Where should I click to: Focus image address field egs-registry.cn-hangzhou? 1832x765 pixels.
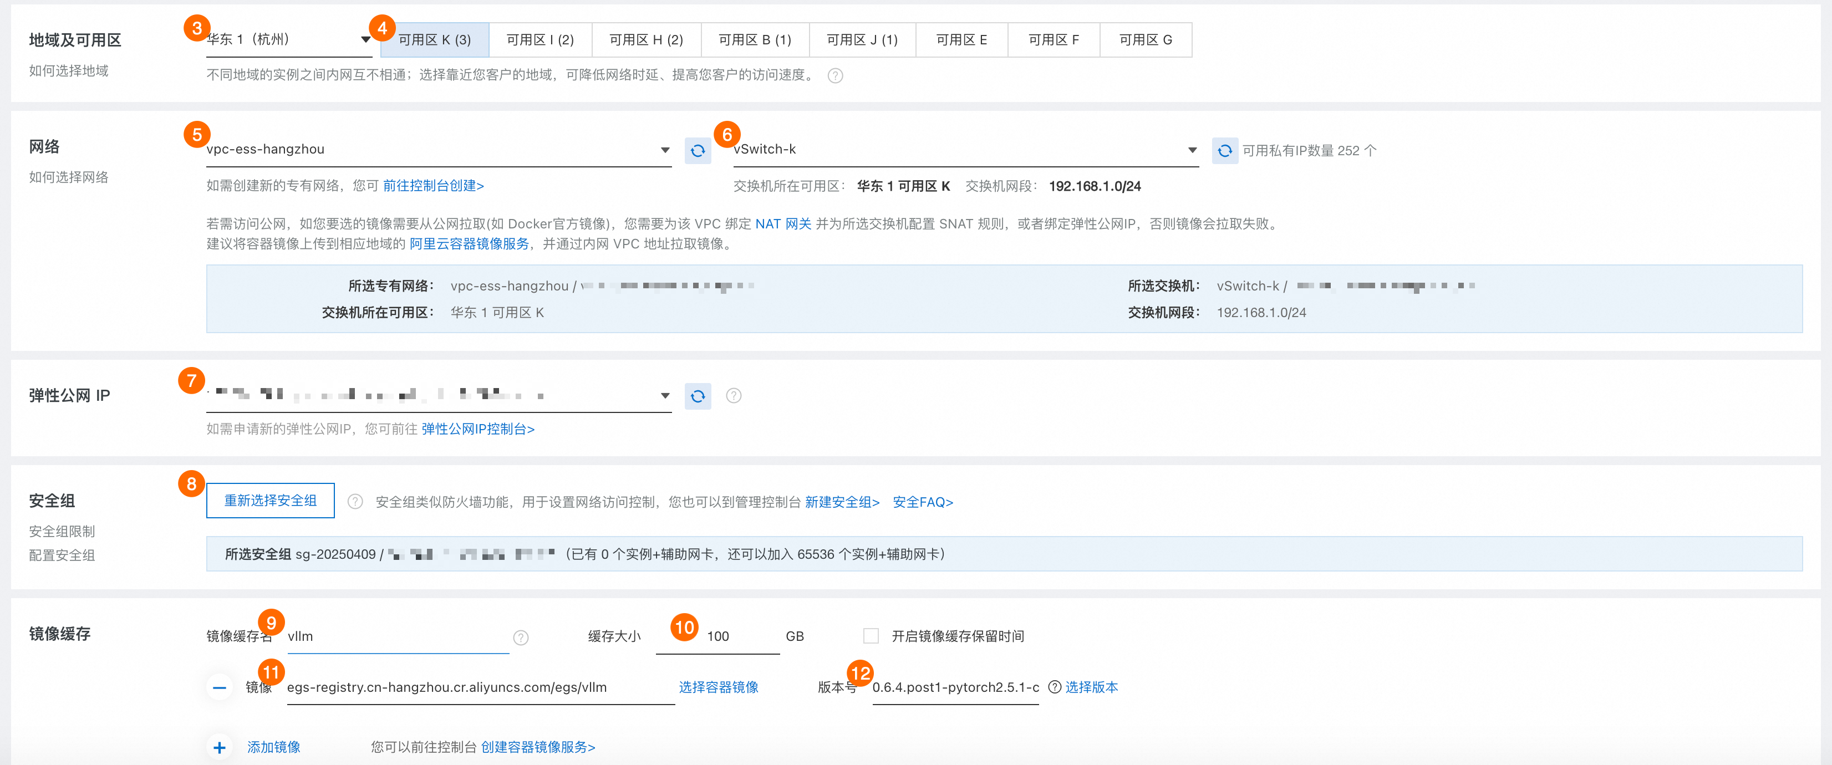pyautogui.click(x=481, y=687)
